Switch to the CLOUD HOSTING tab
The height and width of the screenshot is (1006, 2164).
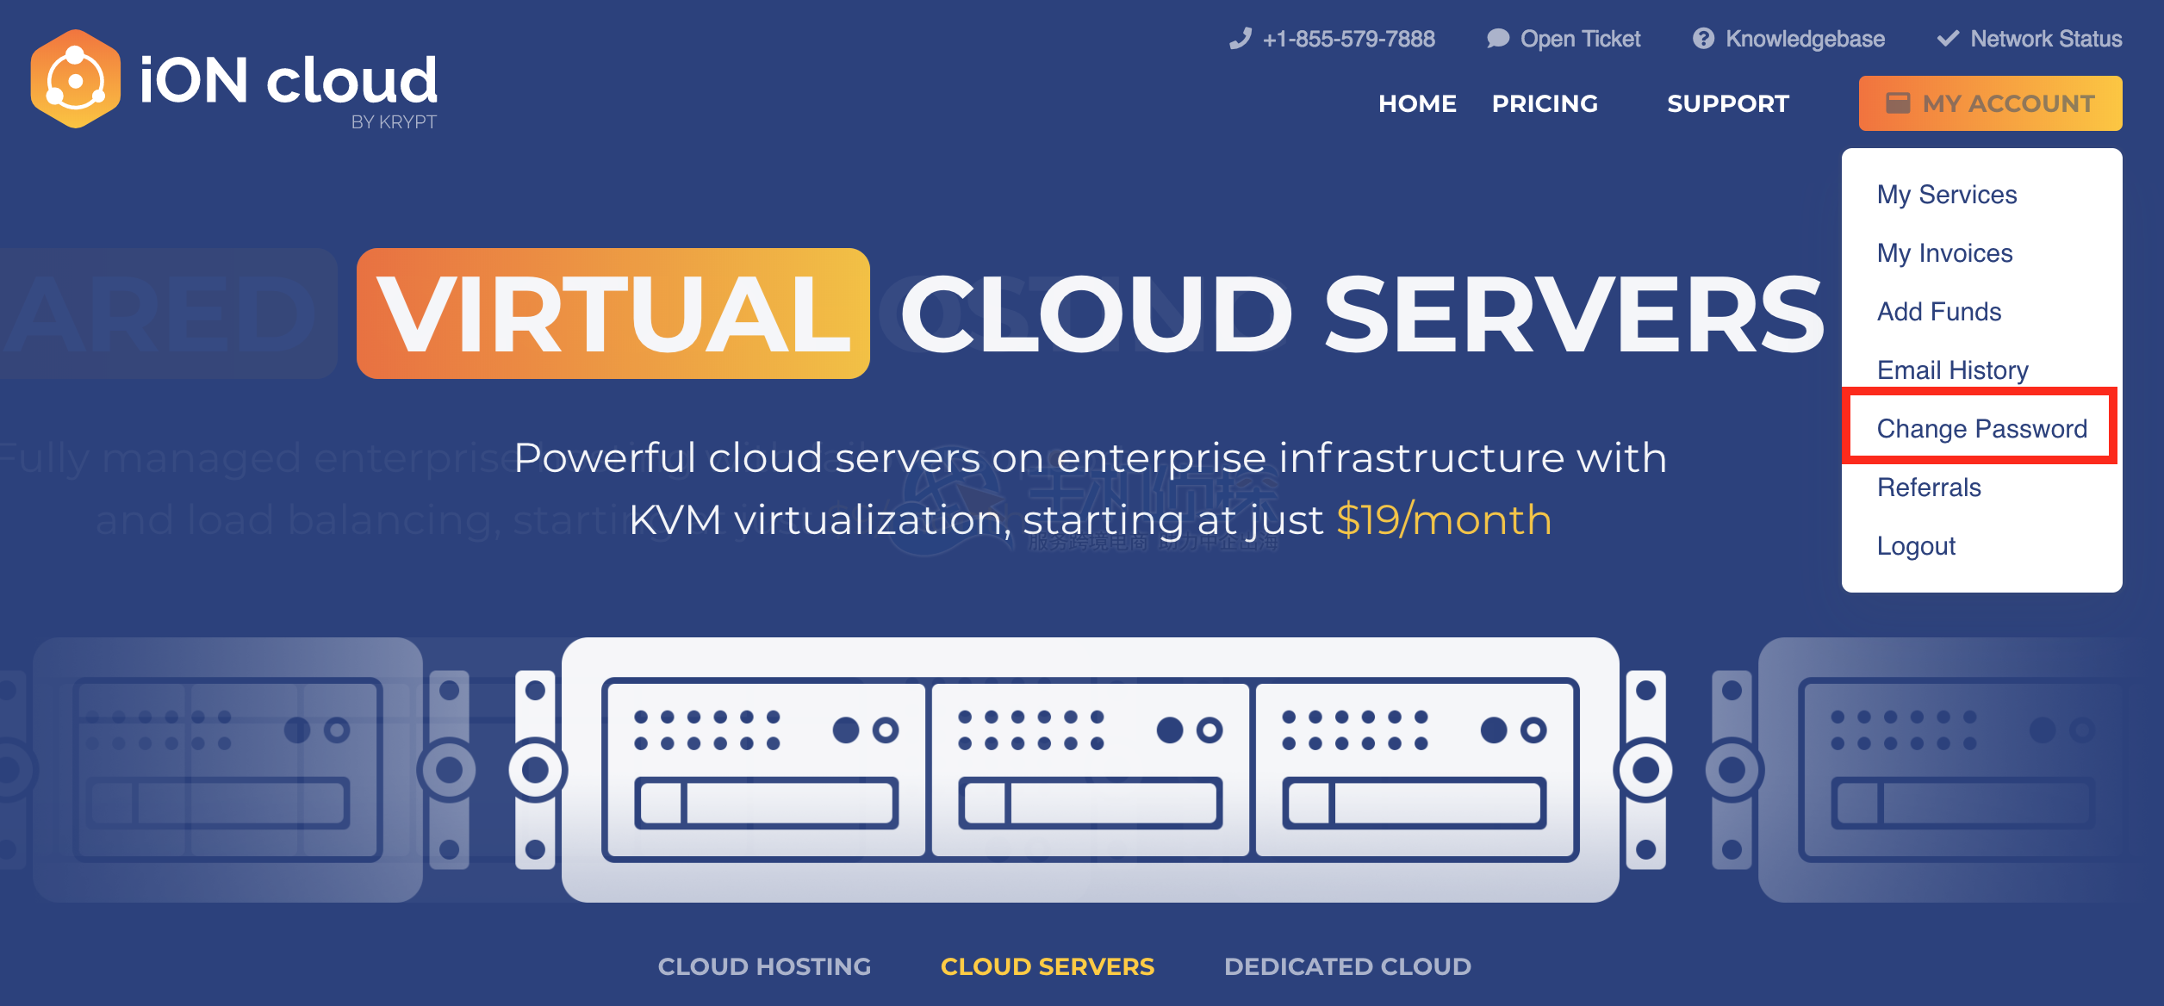pos(764,966)
